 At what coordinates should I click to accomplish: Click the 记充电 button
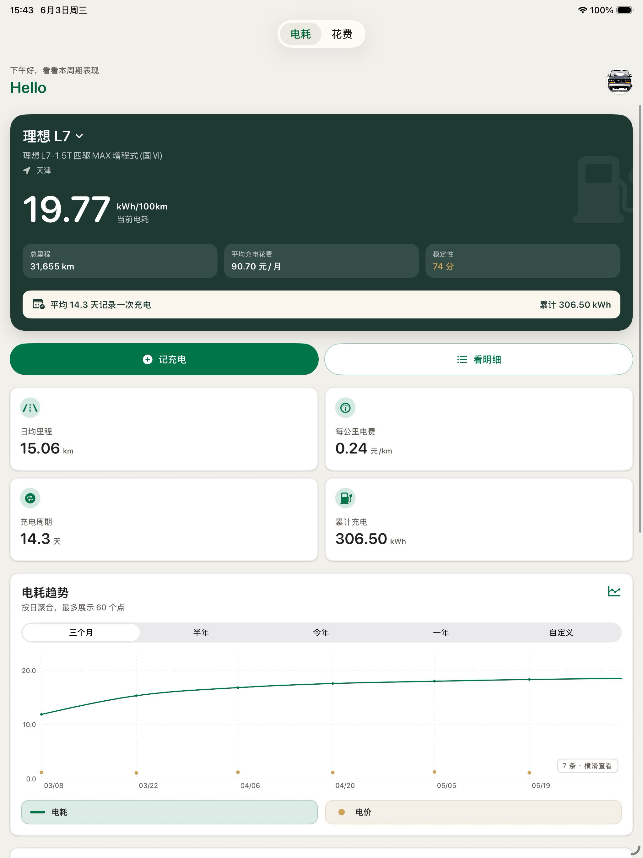164,359
